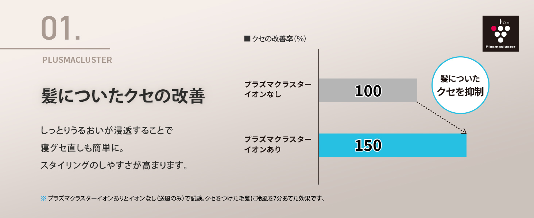This screenshot has width=534, height=218.
Task: Click the large 01. number heading
Action: [60, 28]
